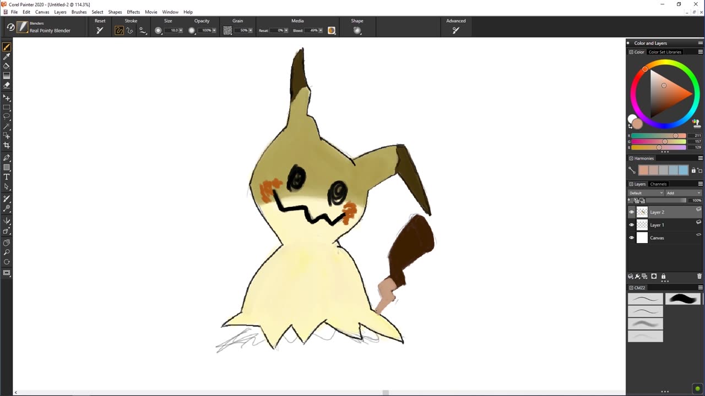Screen dimensions: 705x396
Task: Switch to the Color Set Libraries tab
Action: pyautogui.click(x=665, y=52)
